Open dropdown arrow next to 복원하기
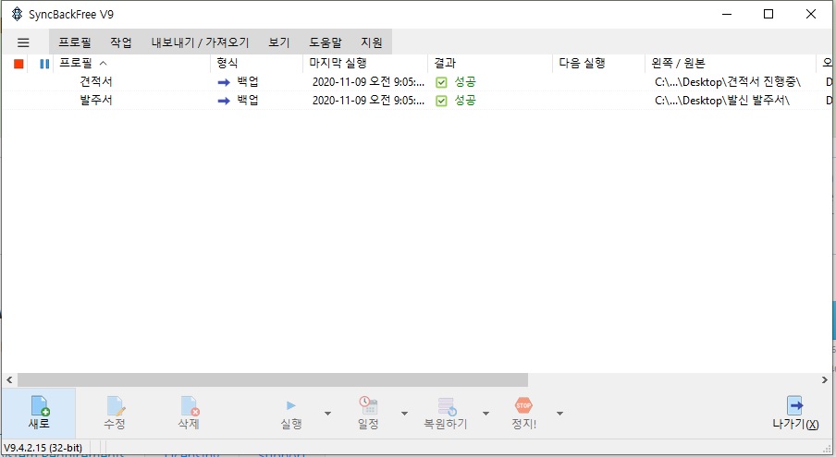The width and height of the screenshot is (836, 457). (x=486, y=414)
